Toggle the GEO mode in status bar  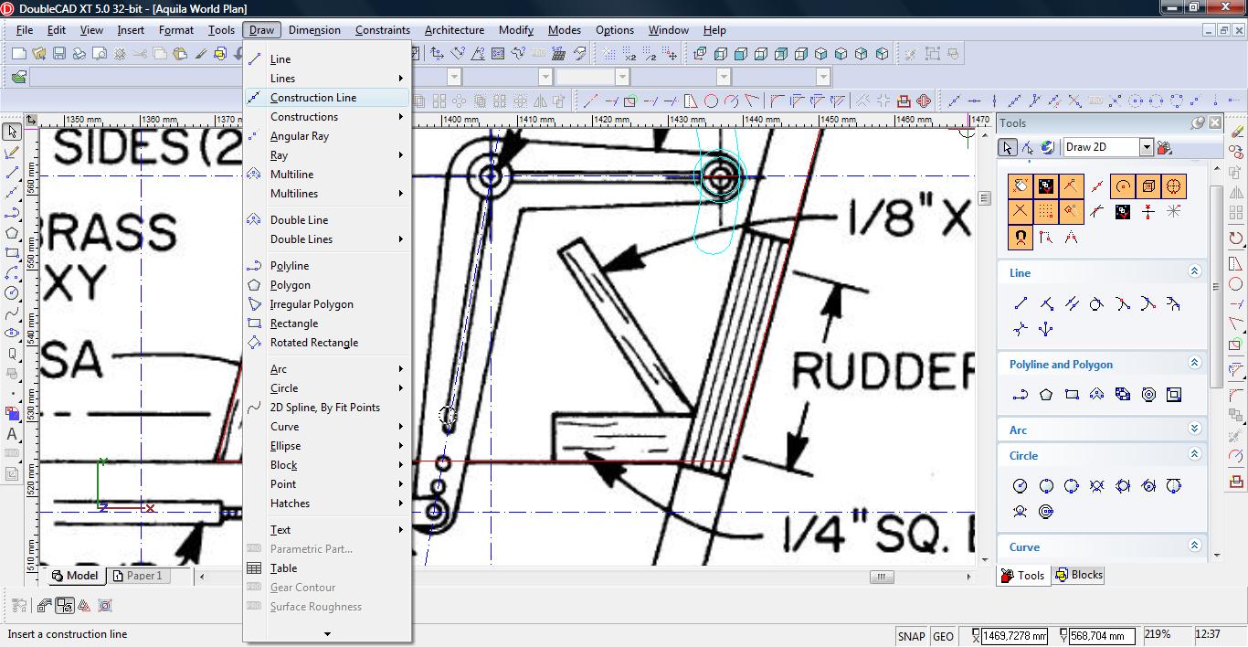943,636
